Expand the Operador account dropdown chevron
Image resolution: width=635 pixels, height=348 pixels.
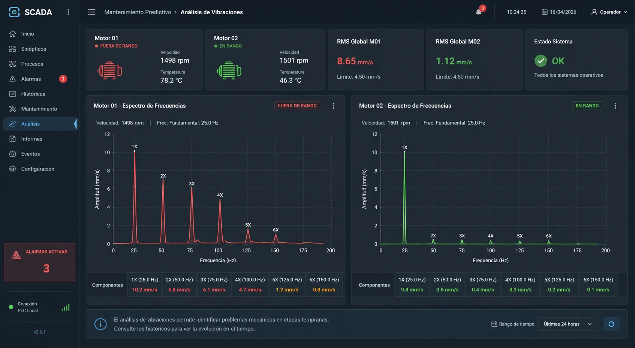click(x=625, y=12)
